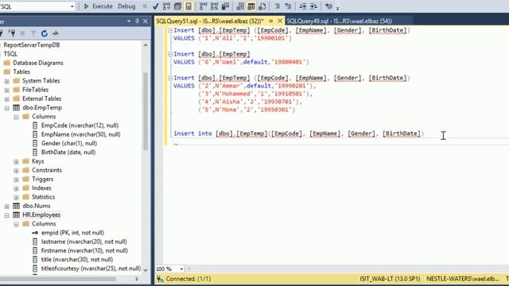
Task: Select titleofcourtesy column in HR.Employees
Action: tap(91, 269)
